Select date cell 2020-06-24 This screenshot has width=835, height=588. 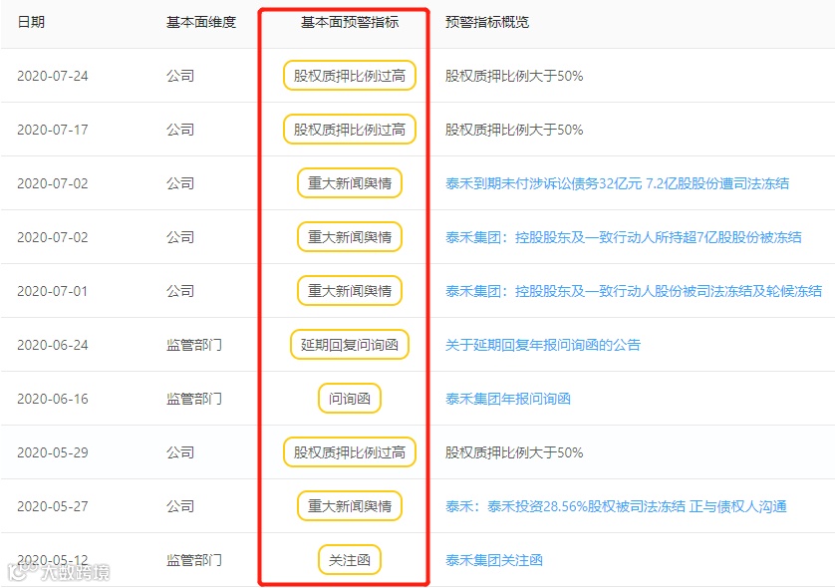pos(53,345)
